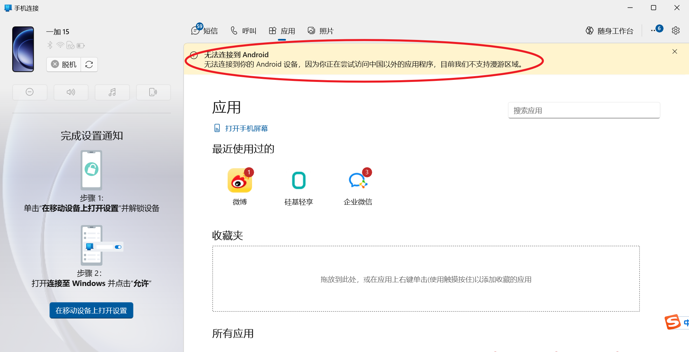Click the phone audio streaming button
Image resolution: width=689 pixels, height=352 pixels.
153,92
